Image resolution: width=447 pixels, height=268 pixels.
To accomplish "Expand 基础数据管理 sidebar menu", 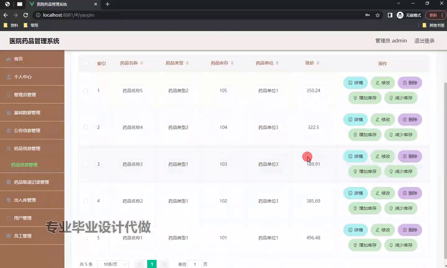I will (x=32, y=113).
